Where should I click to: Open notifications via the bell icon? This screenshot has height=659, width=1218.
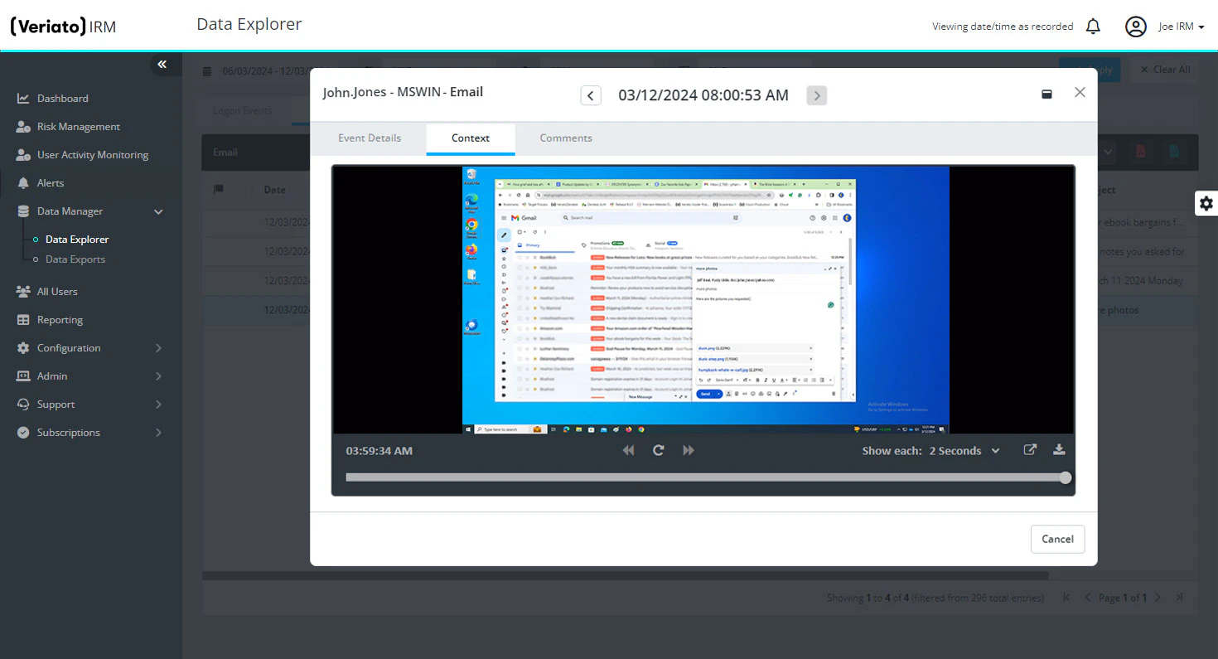point(1093,26)
